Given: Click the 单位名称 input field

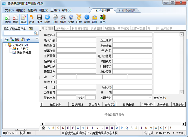Looking at the screenshot, I should coord(104,35).
